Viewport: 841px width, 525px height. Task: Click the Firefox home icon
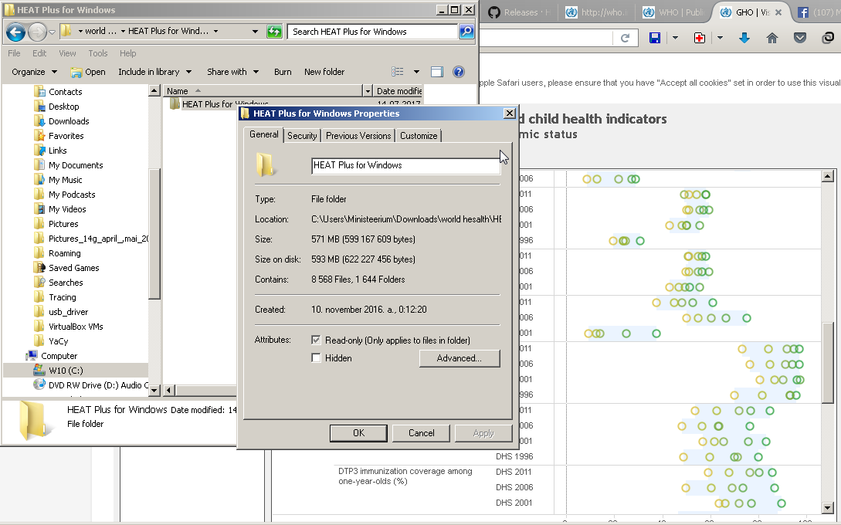pos(771,38)
